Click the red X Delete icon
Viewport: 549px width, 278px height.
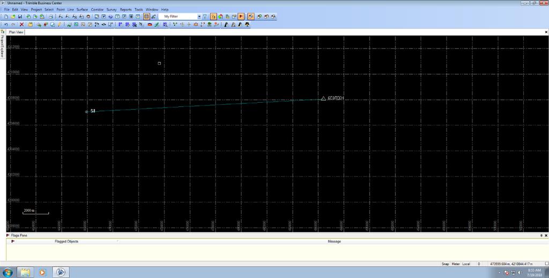[x=21, y=25]
